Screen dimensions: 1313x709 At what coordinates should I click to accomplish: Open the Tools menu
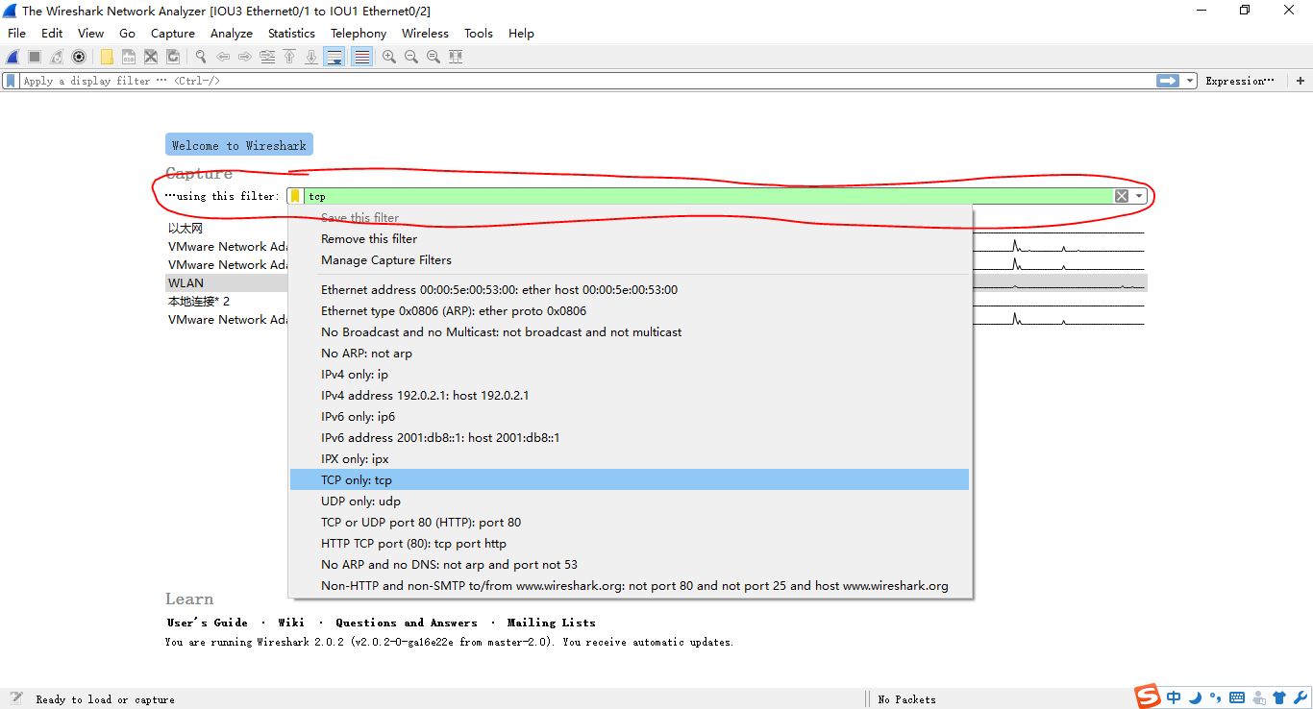[x=479, y=33]
